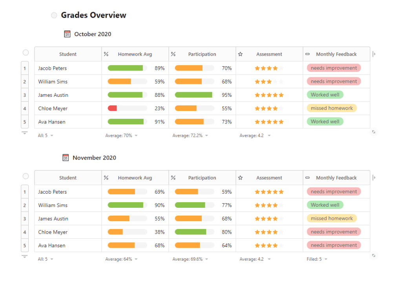Click star icon in October Assessment header
Image resolution: width=402 pixels, height=283 pixels.
point(240,54)
